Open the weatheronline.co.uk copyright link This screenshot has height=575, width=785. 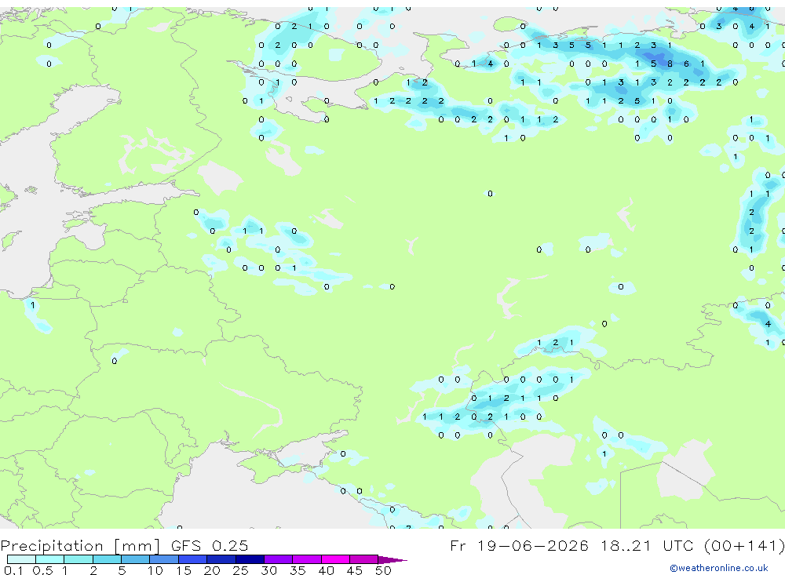(x=718, y=568)
